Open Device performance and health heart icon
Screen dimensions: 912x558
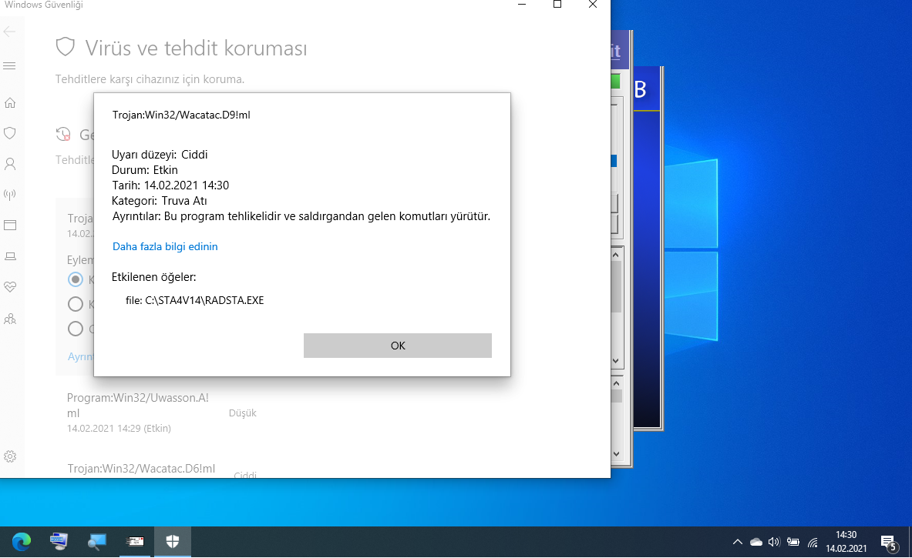point(10,287)
